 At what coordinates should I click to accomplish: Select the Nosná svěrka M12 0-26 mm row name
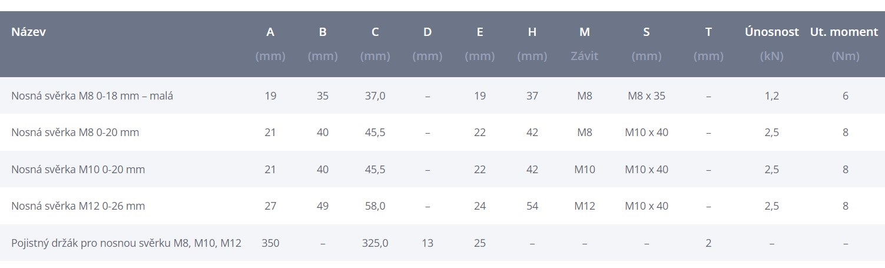pos(78,206)
